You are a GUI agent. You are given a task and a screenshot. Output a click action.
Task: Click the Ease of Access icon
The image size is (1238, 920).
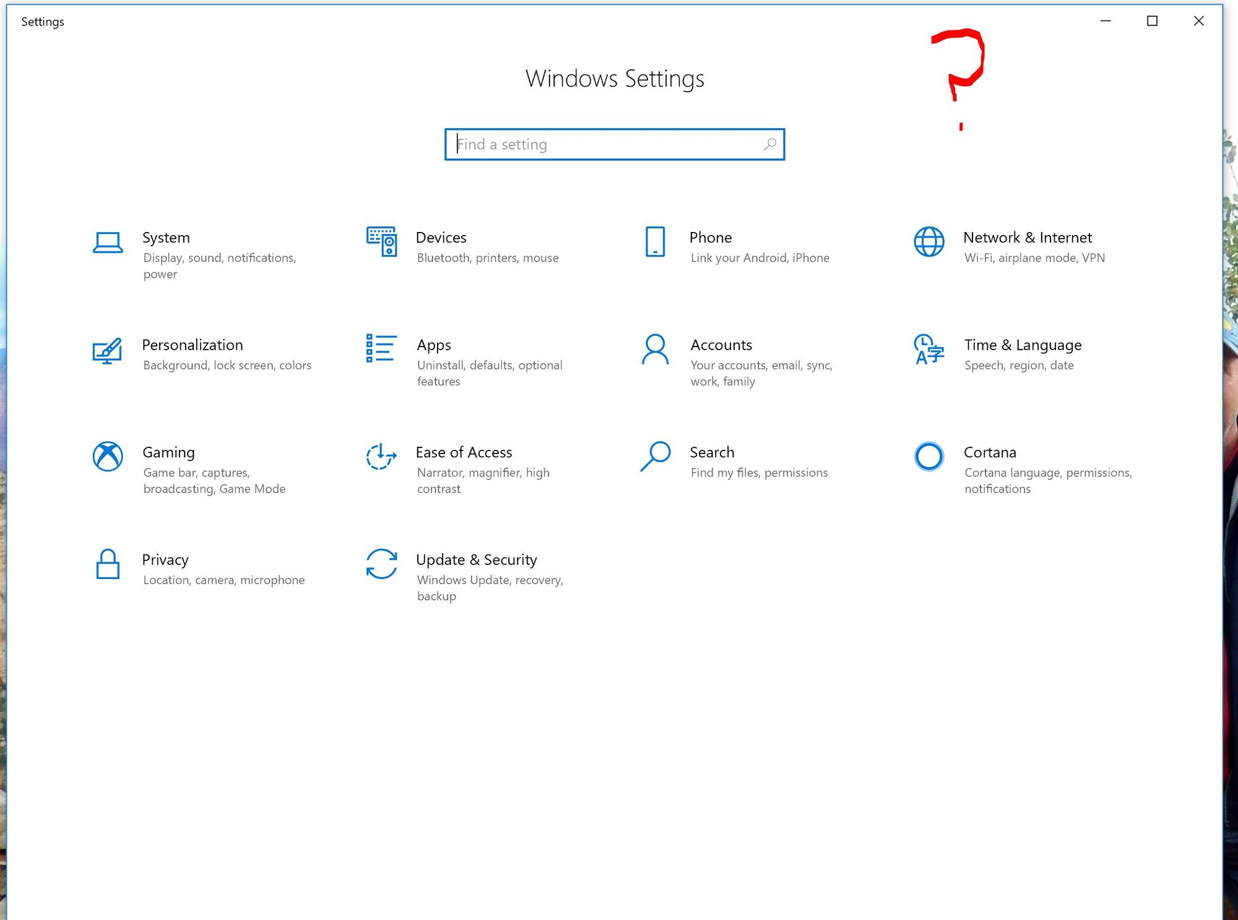tap(381, 457)
